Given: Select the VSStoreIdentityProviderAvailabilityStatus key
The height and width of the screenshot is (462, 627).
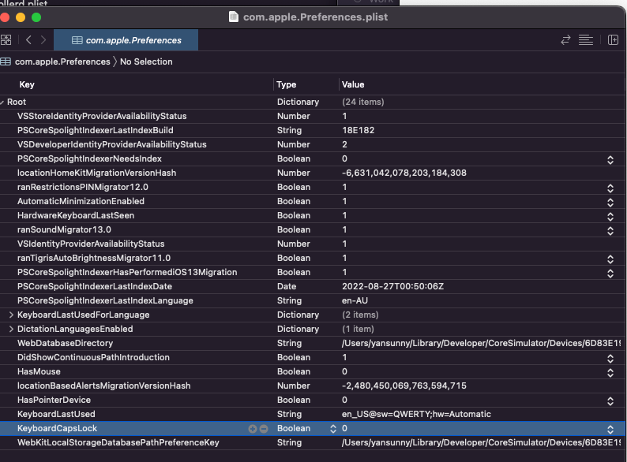Looking at the screenshot, I should [x=102, y=116].
